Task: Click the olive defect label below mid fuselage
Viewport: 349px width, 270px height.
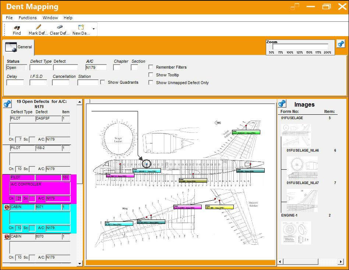Action: [193, 180]
